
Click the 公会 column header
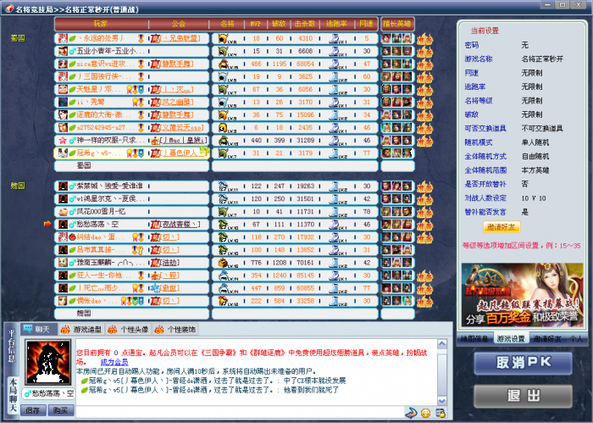(179, 24)
